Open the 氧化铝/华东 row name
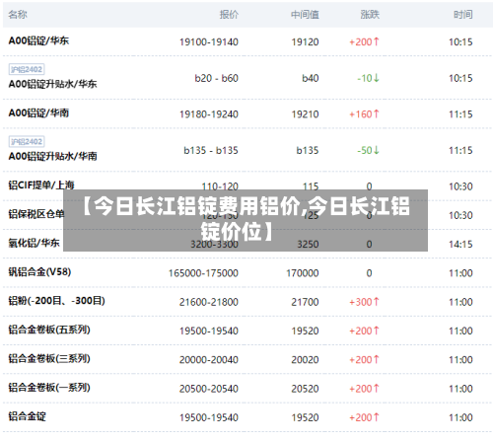 34,243
